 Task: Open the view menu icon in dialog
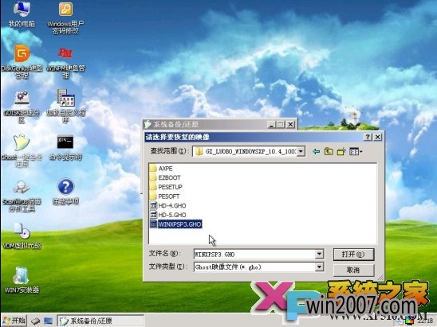coord(356,151)
